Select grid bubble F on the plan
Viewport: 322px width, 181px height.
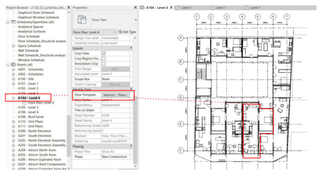[x=180, y=151]
